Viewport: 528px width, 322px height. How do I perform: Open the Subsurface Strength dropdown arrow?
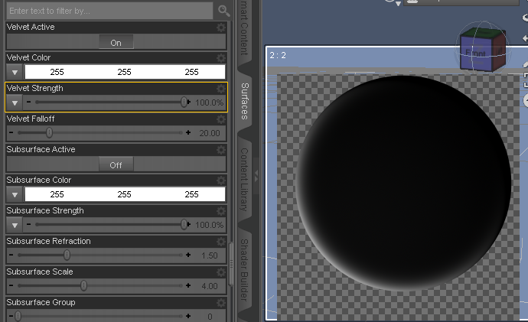(15, 225)
